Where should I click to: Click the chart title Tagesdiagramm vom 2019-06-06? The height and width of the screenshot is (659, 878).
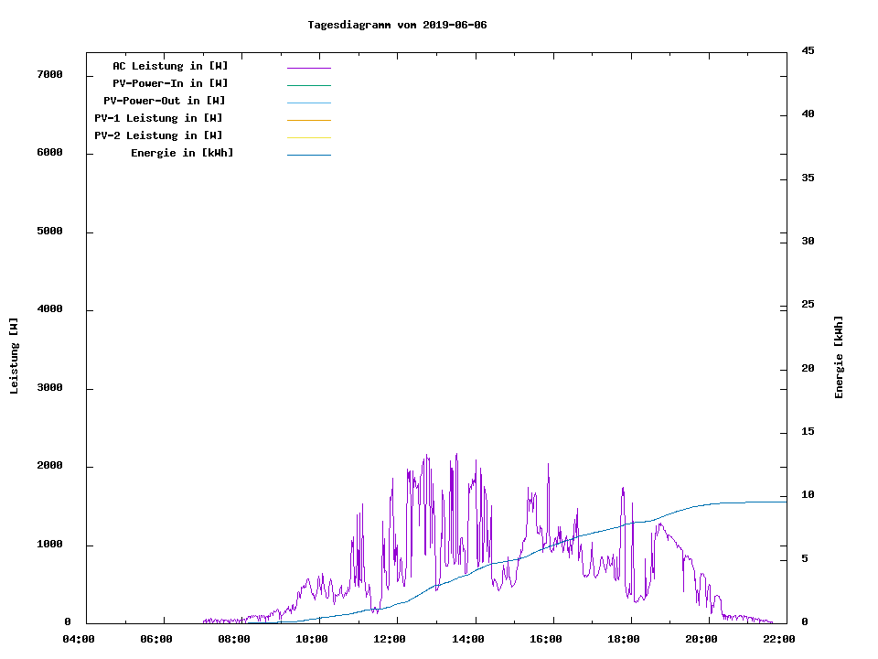(x=397, y=25)
